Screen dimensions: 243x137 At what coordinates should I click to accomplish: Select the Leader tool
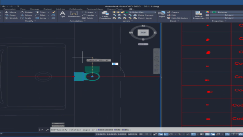(88, 15)
